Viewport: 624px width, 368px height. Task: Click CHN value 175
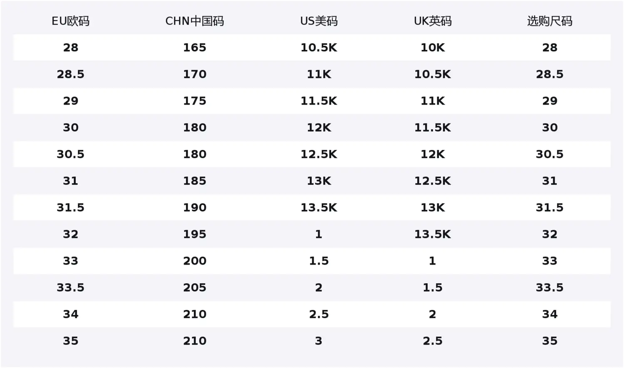pos(195,101)
